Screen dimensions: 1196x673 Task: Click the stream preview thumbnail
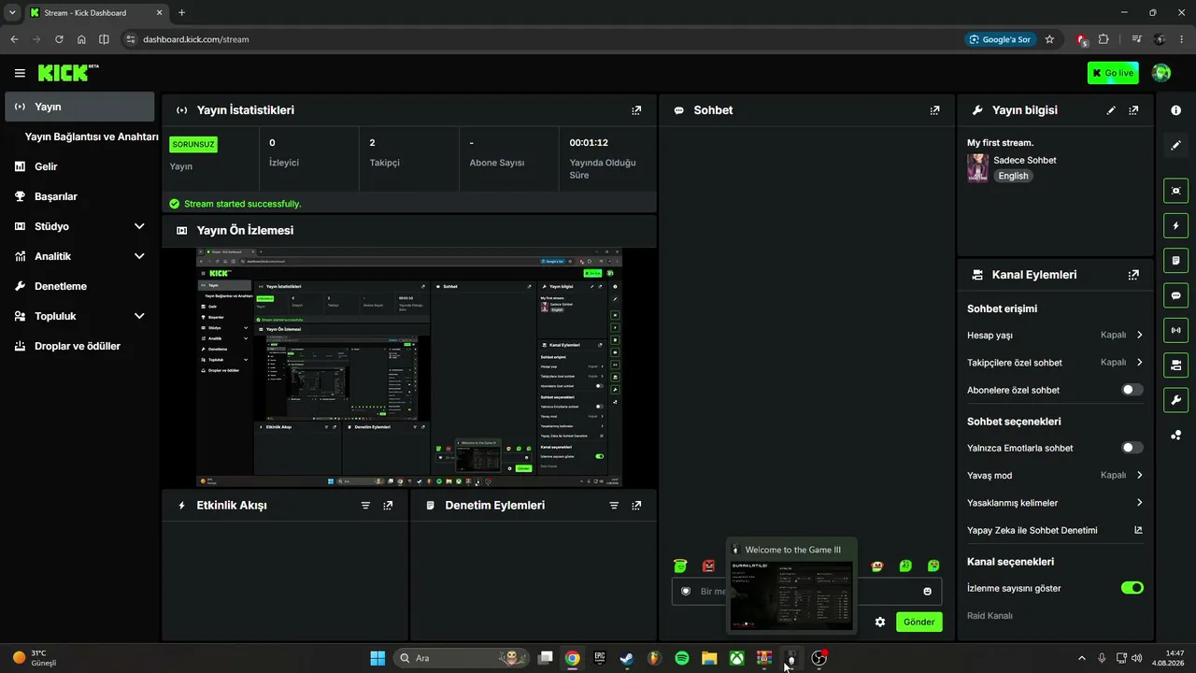409,366
